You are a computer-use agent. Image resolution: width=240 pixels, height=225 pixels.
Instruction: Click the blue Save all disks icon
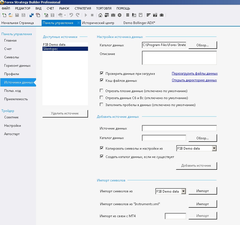[32, 15]
